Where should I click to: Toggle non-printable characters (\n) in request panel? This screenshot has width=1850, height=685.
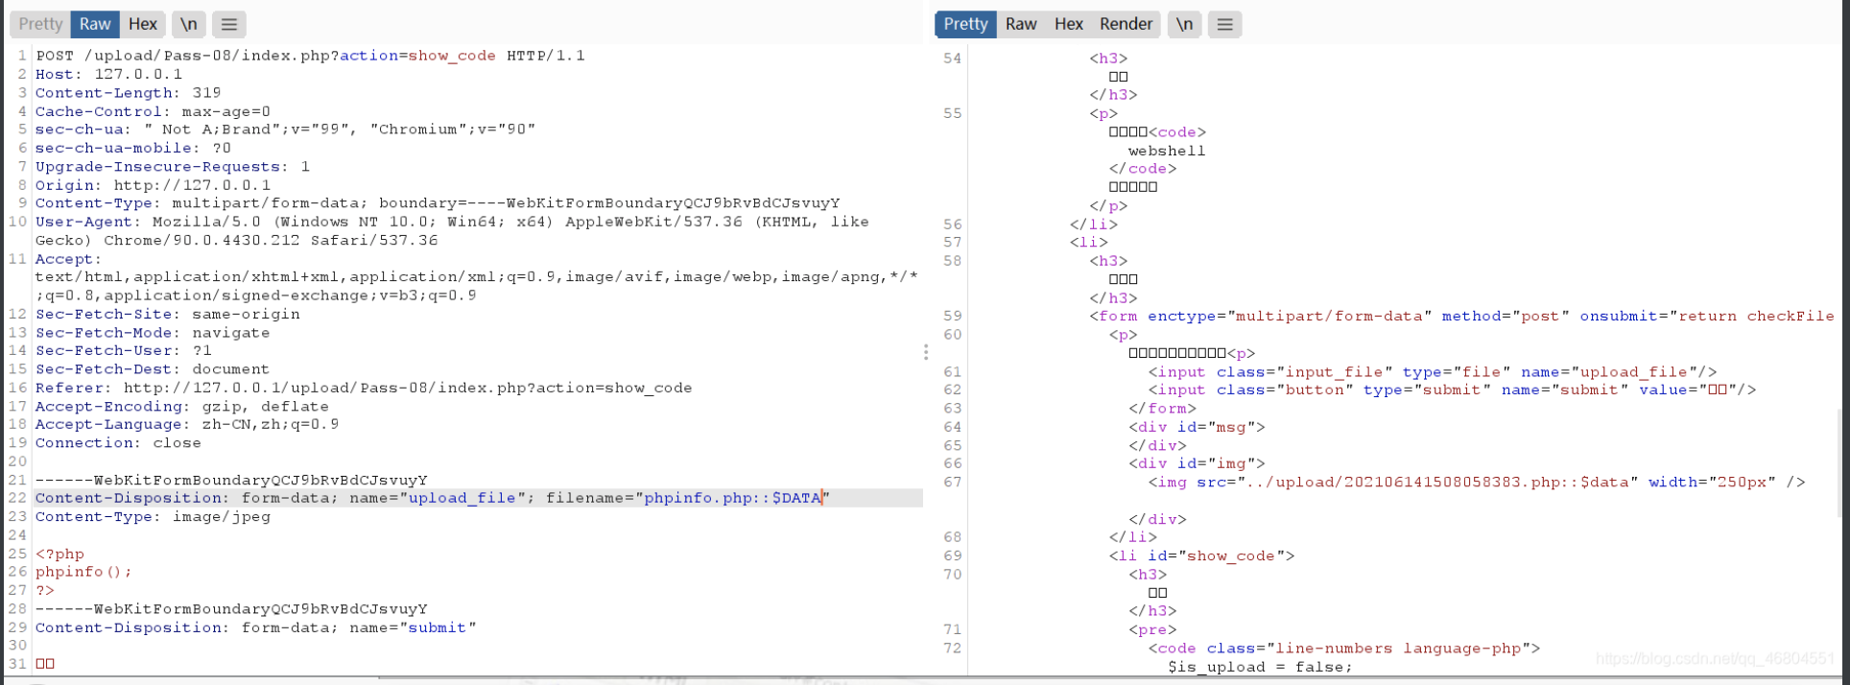point(189,24)
